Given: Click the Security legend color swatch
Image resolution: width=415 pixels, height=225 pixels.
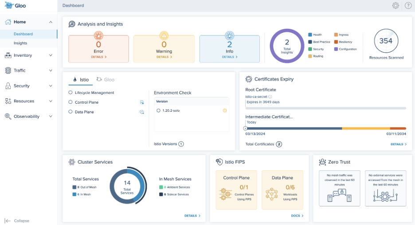Looking at the screenshot, I should click(310, 49).
